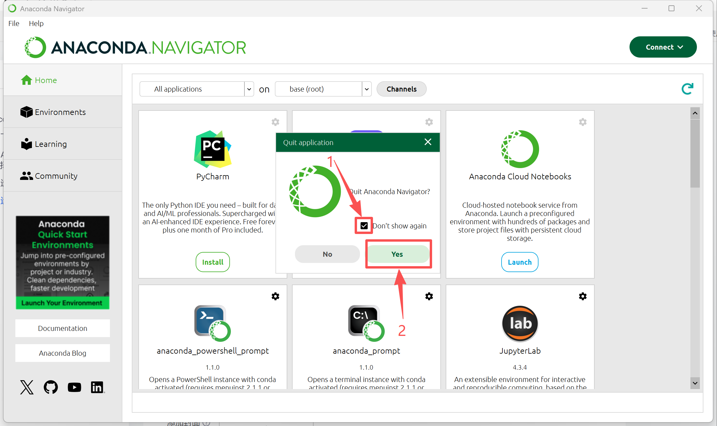717x426 pixels.
Task: Maximize the Anaconda Navigator window
Action: 671,8
